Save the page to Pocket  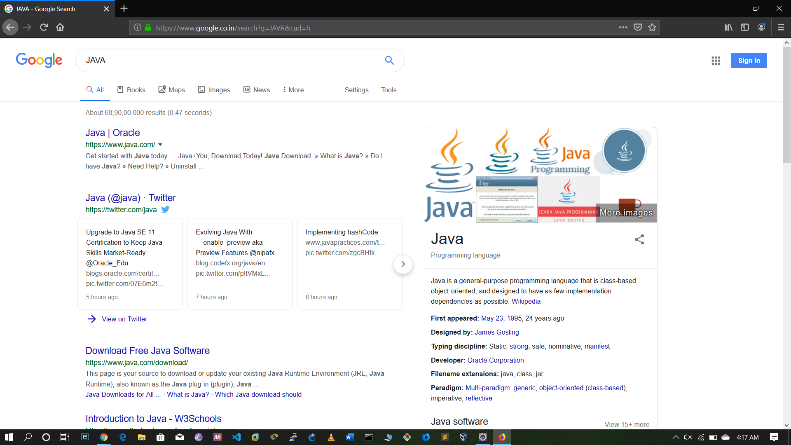click(638, 28)
